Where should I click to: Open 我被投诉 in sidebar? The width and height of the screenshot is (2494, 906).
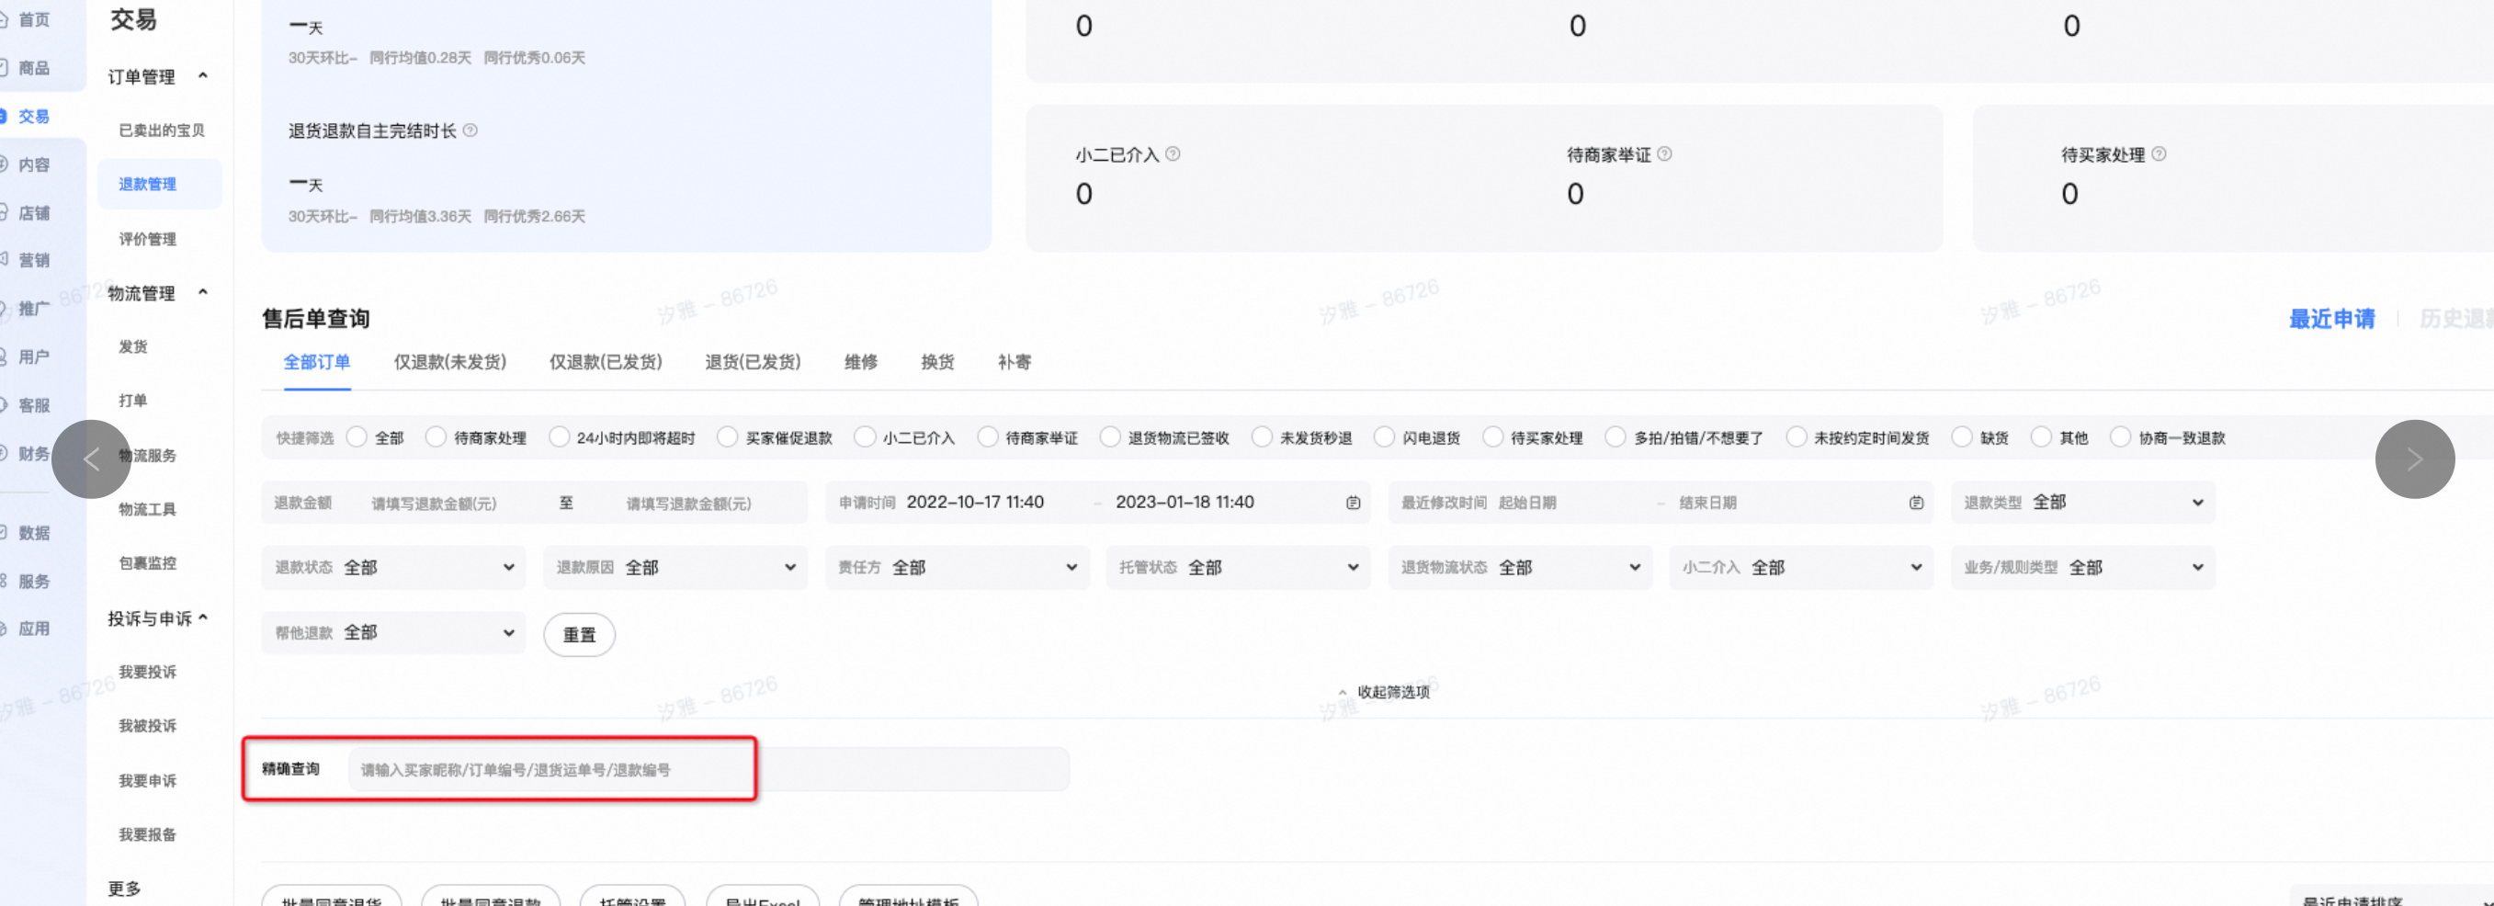(x=147, y=726)
